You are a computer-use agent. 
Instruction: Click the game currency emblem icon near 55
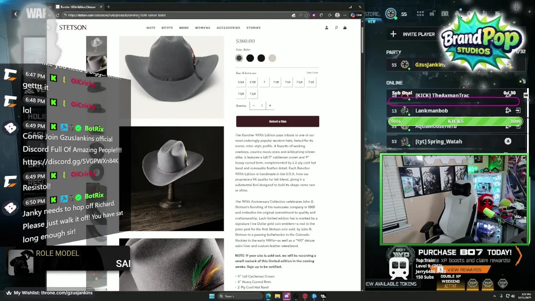coord(390,14)
